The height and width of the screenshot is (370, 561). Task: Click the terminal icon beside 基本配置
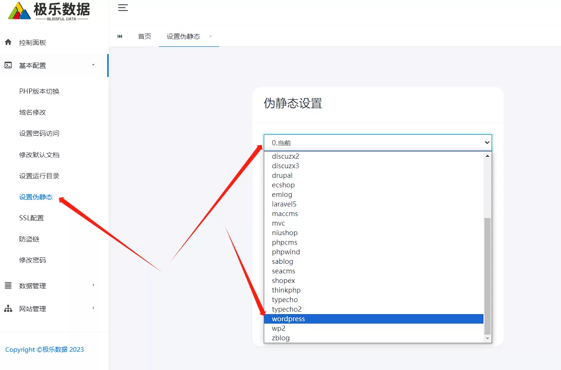pyautogui.click(x=8, y=65)
